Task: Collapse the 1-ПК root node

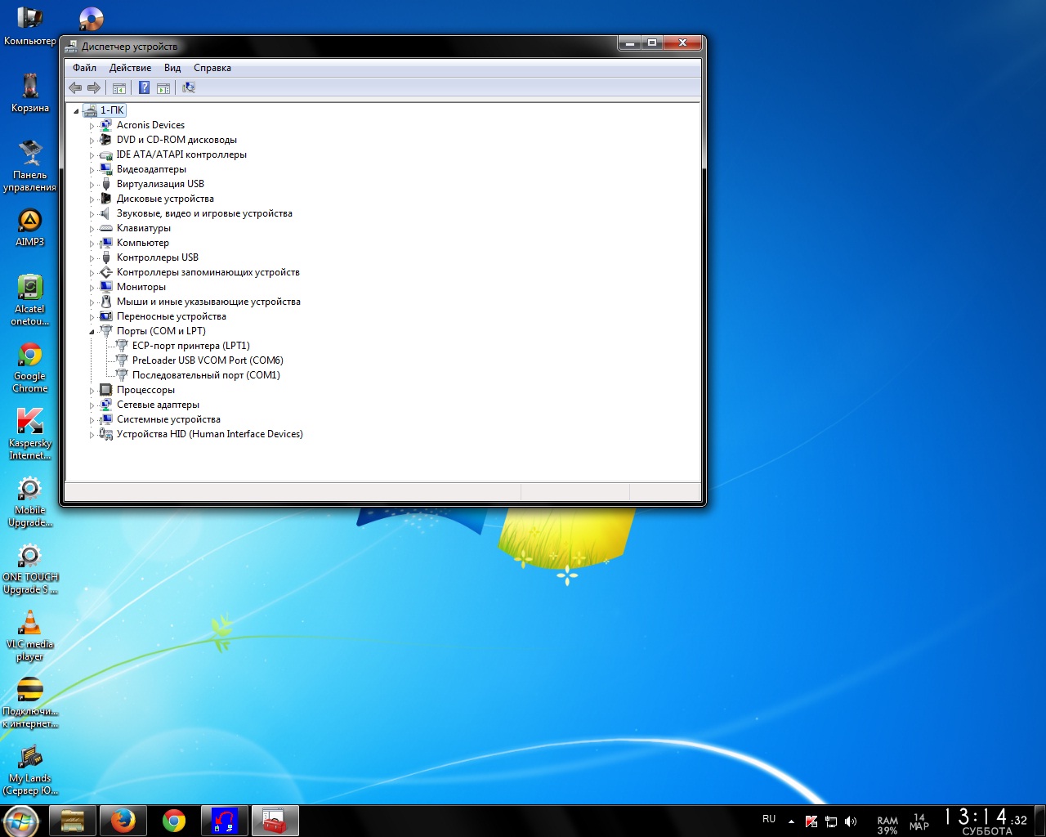Action: (x=76, y=111)
